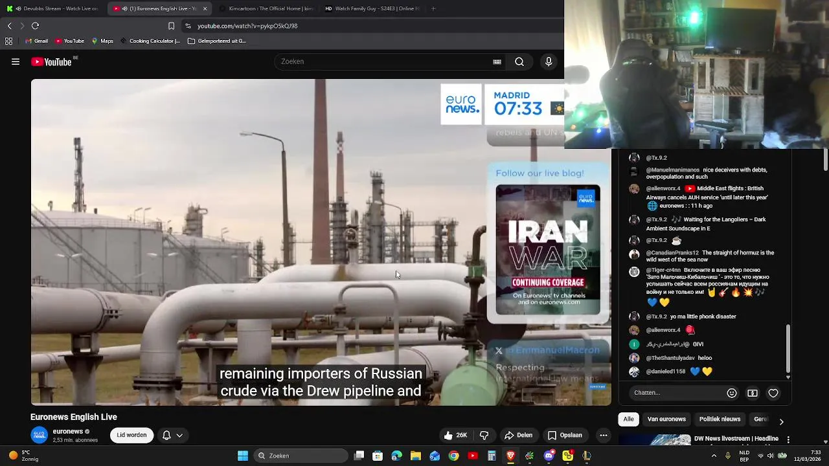The width and height of the screenshot is (829, 466).
Task: Select the Politiek nieuws chip
Action: (720, 419)
